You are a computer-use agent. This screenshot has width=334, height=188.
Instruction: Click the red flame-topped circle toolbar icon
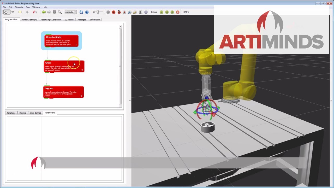tap(119, 12)
